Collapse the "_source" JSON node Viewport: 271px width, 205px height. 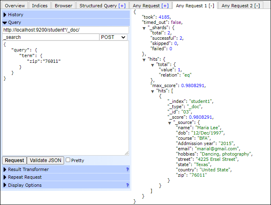click(x=170, y=123)
